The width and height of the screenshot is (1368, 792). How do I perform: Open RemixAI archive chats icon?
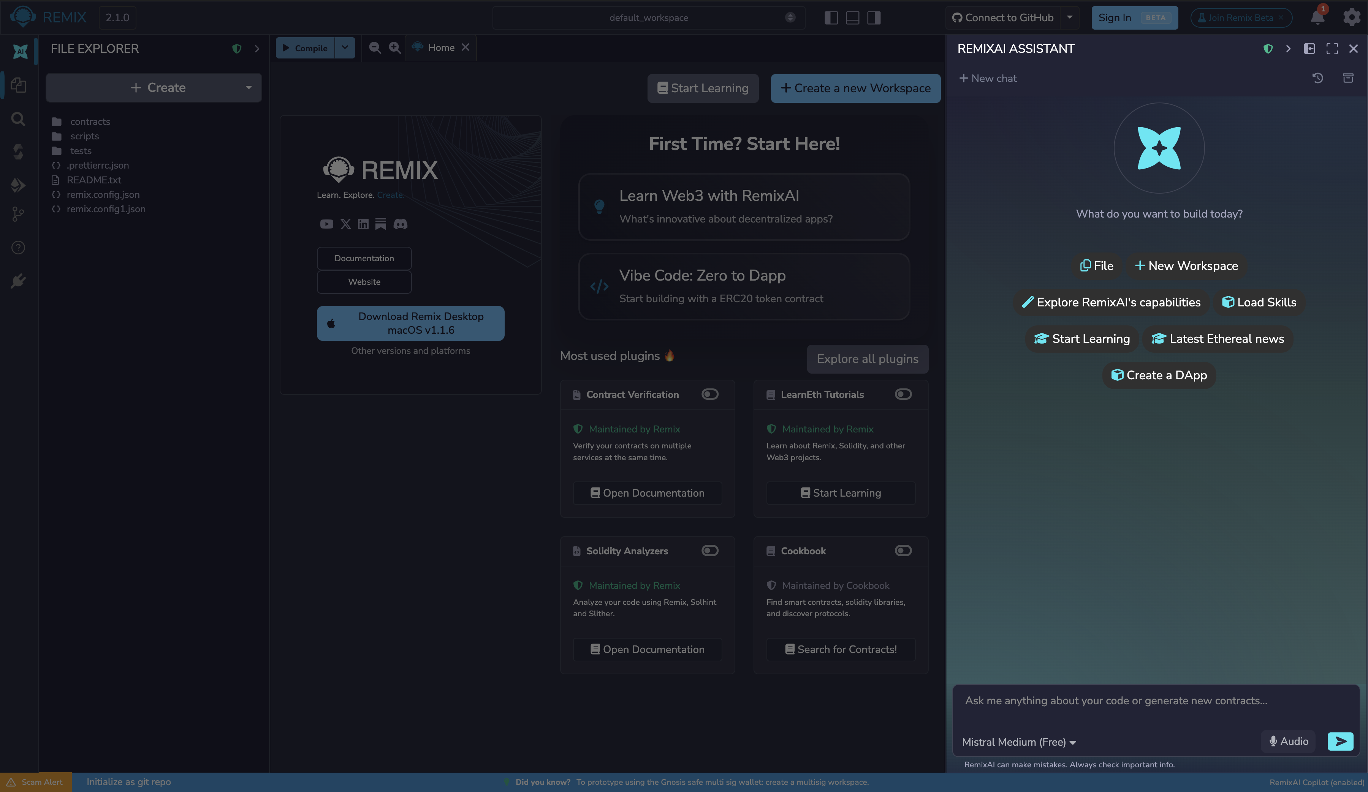click(x=1348, y=78)
